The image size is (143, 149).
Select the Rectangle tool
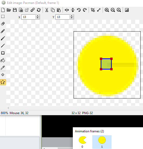click(x=3, y=53)
